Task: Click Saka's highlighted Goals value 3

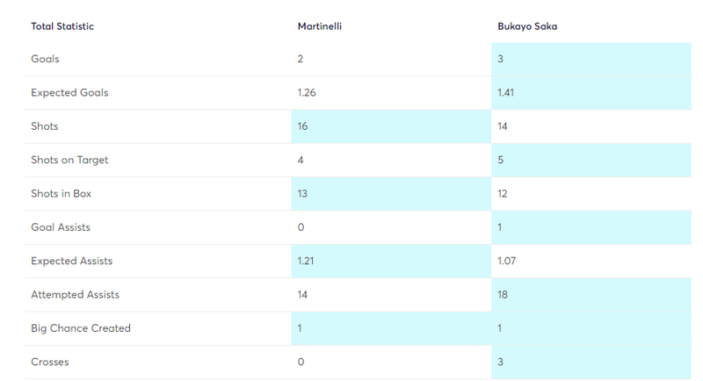Action: tap(500, 59)
